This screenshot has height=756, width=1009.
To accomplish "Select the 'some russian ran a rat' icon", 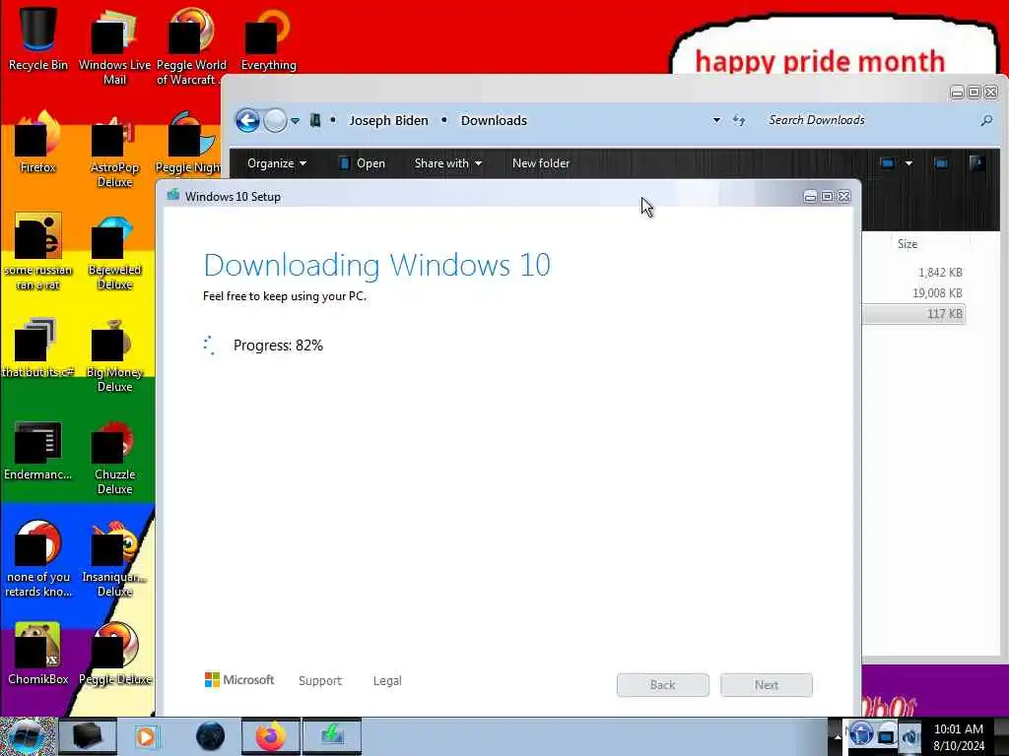I will tap(38, 251).
